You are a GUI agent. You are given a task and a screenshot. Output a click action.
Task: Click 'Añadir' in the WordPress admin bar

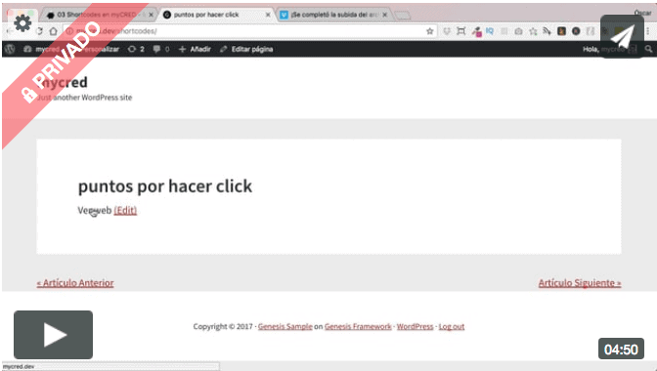pyautogui.click(x=195, y=49)
